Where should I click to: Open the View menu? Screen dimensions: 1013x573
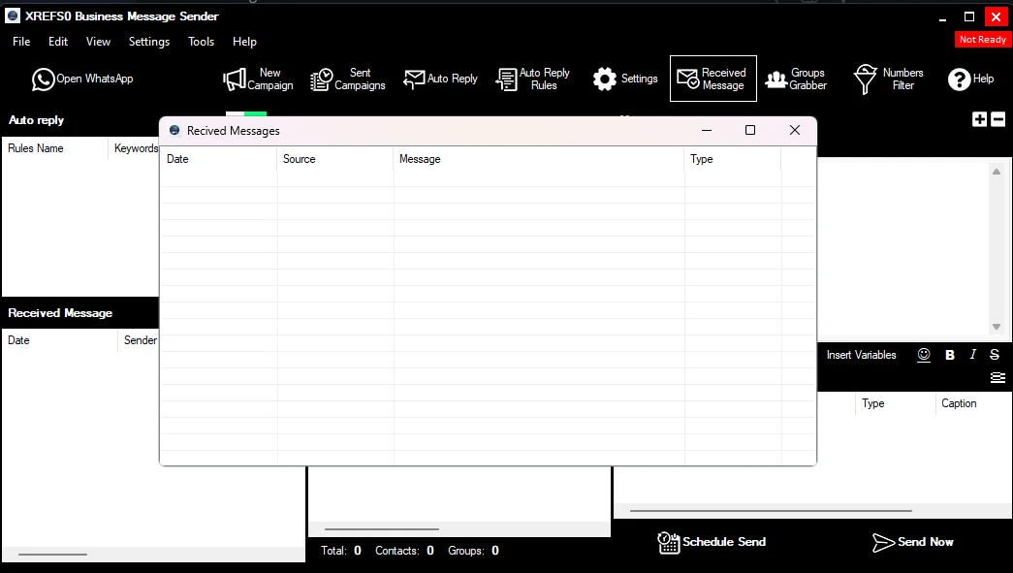point(98,42)
